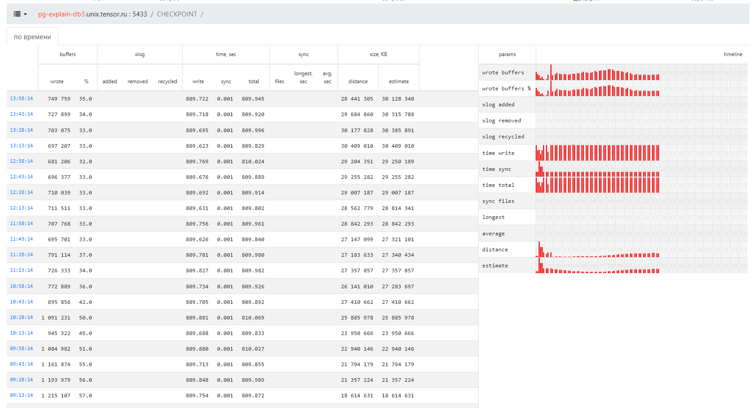Select the 'wrote buffers' timeline parameter

503,73
